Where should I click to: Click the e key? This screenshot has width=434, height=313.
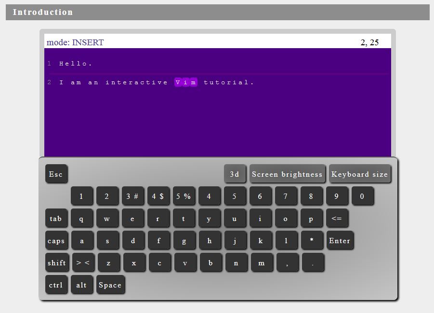click(132, 218)
